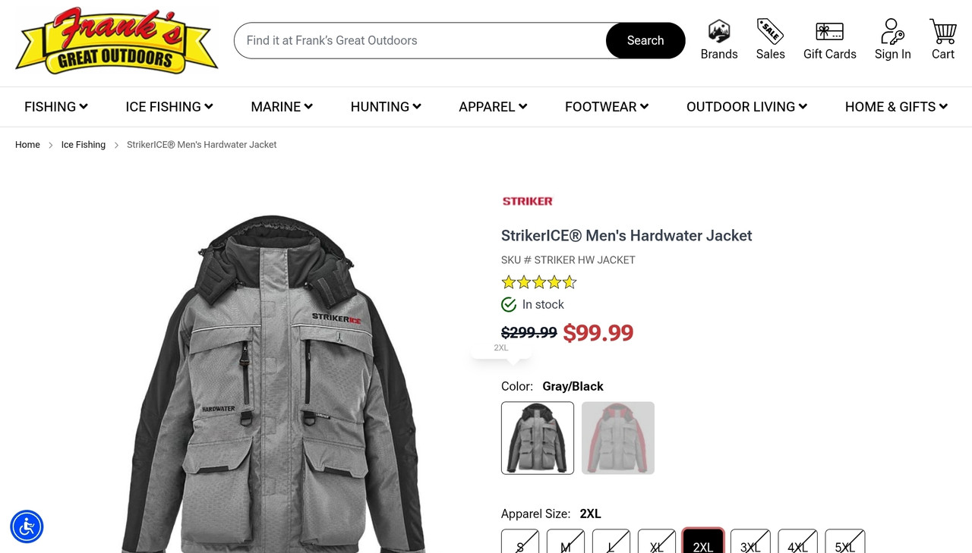This screenshot has height=553, width=972.
Task: Click the Sales tag icon
Action: (x=770, y=32)
